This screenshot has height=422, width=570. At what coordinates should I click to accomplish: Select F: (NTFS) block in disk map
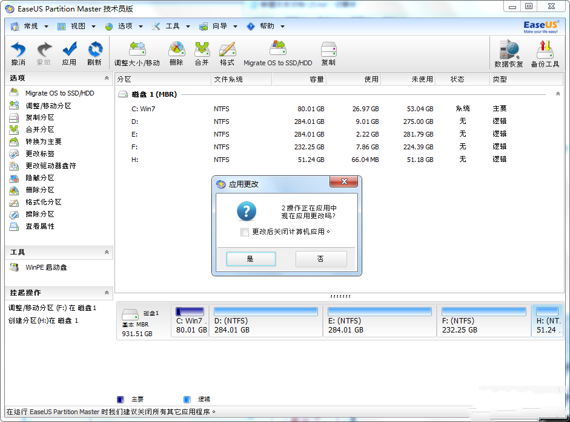pyautogui.click(x=484, y=321)
